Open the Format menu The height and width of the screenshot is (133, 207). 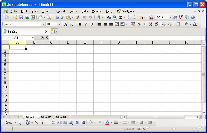point(60,11)
